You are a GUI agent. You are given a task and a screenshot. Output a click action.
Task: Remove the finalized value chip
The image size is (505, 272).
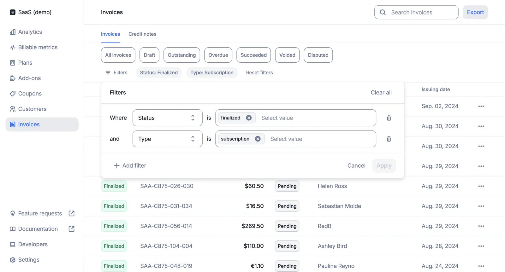tap(249, 118)
